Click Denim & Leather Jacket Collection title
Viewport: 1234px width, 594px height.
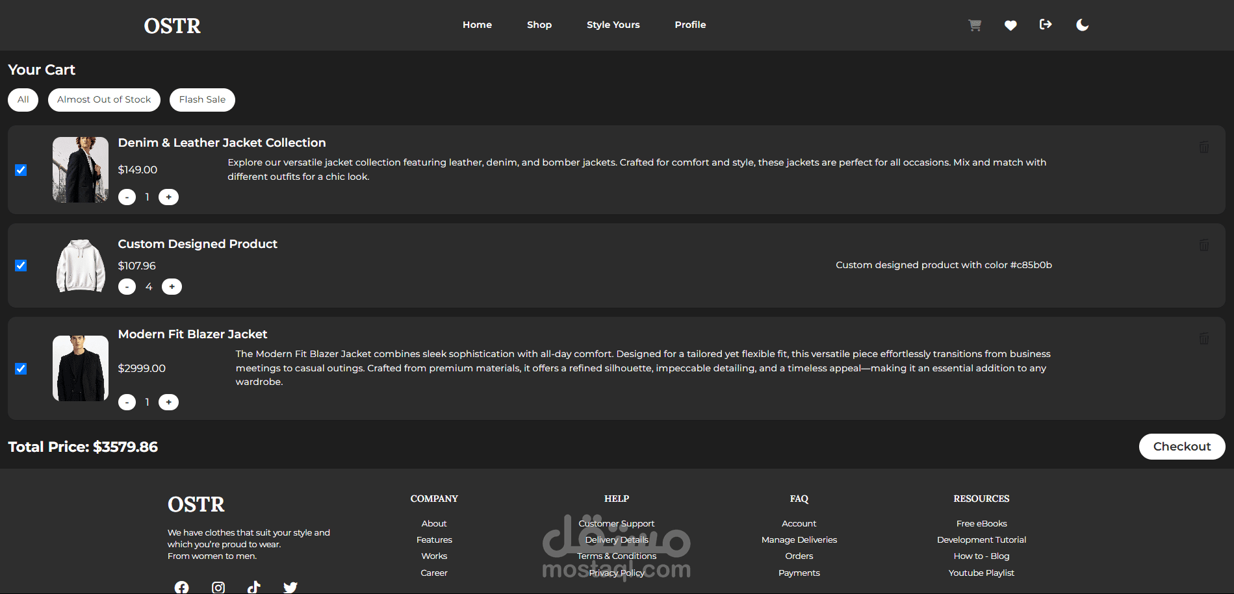(222, 143)
